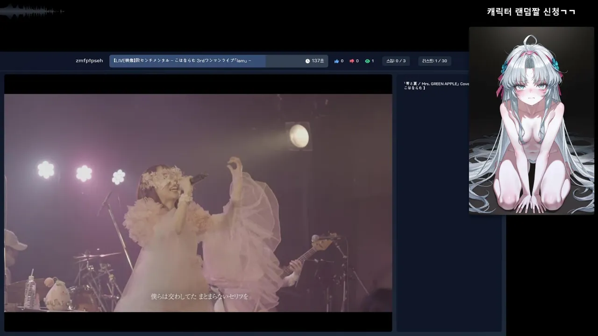Click the anime character image on the right
The height and width of the screenshot is (336, 598).
coord(532,120)
